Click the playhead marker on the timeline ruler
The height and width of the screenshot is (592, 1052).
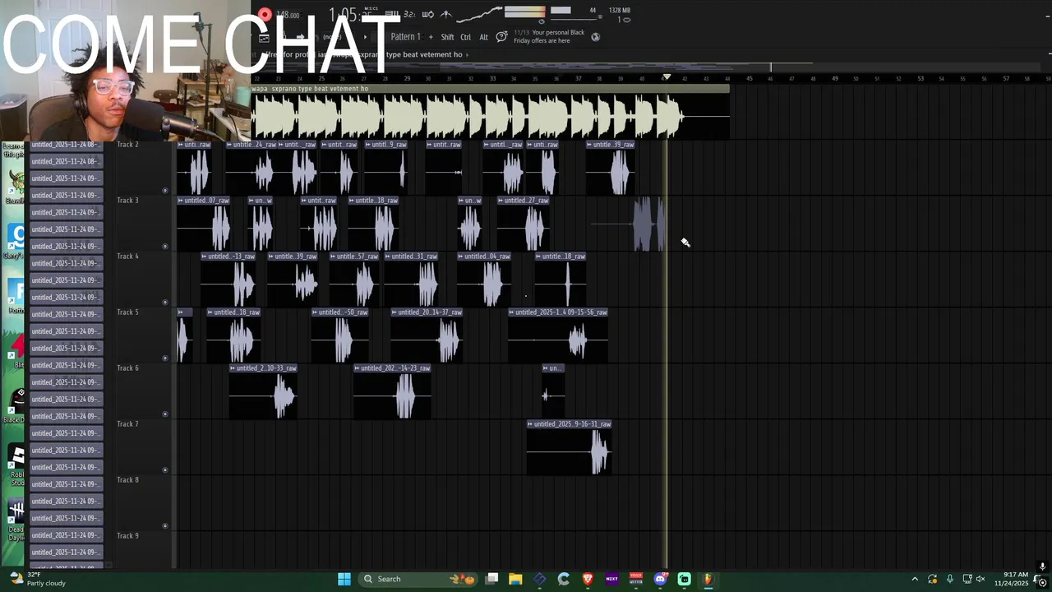pyautogui.click(x=667, y=77)
